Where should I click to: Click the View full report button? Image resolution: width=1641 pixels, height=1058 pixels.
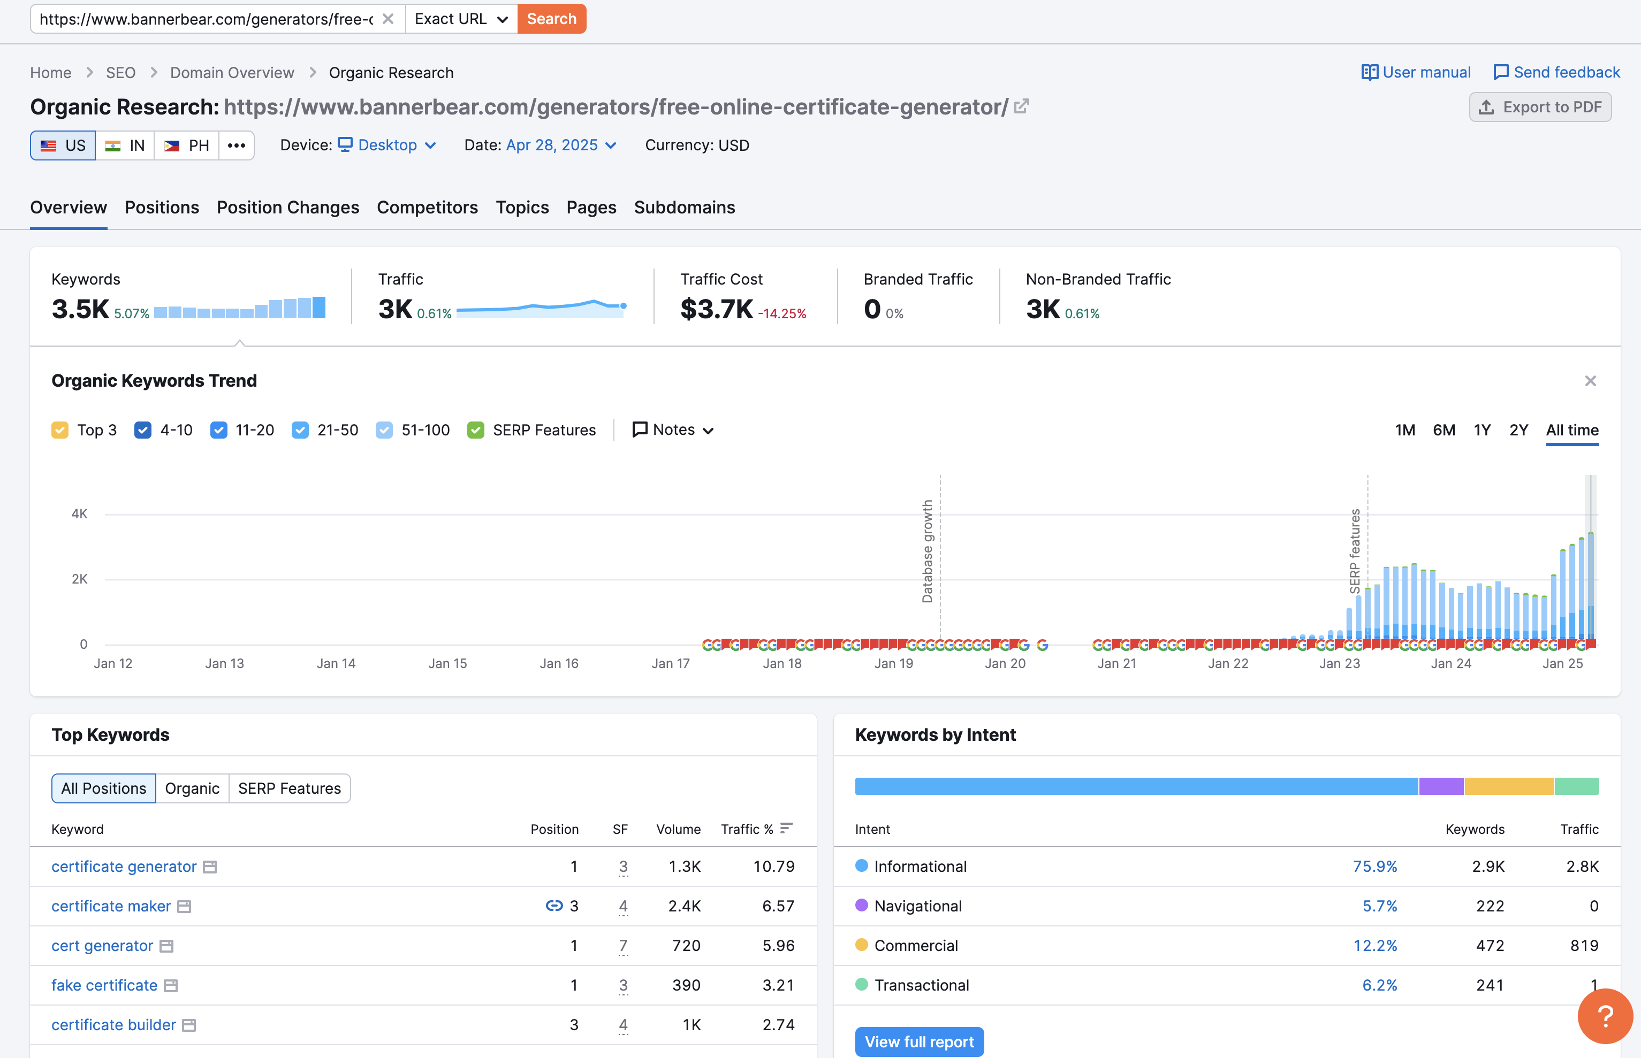(919, 1041)
